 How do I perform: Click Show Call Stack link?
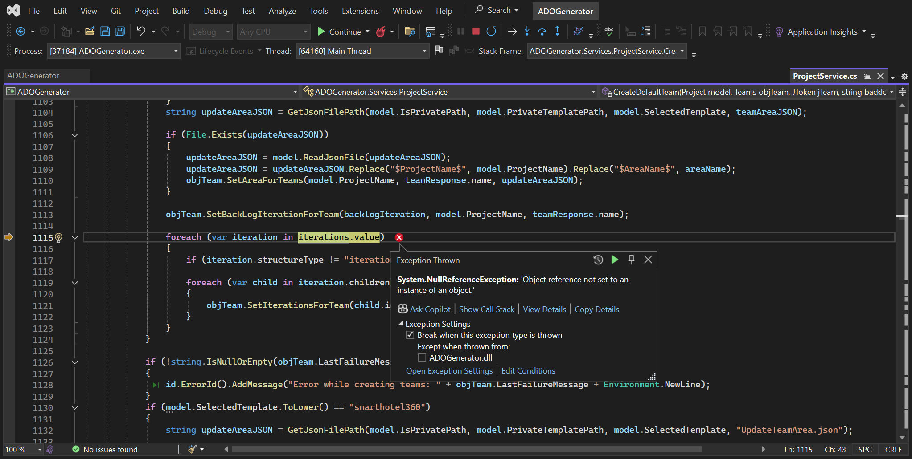click(x=487, y=309)
